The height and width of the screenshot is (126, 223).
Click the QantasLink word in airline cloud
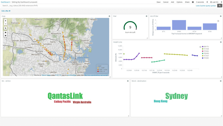pyautogui.click(x=65, y=96)
